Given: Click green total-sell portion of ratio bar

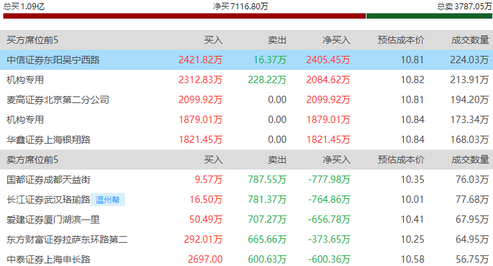Looking at the screenshot, I should tap(429, 16).
